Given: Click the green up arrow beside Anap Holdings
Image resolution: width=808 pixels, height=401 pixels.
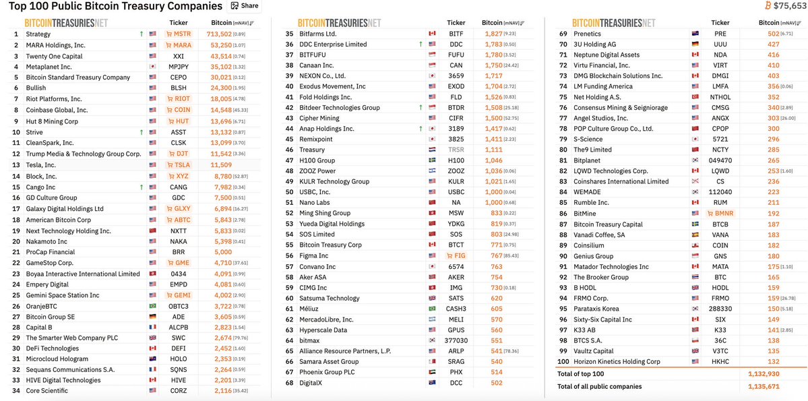Looking at the screenshot, I should point(421,129).
